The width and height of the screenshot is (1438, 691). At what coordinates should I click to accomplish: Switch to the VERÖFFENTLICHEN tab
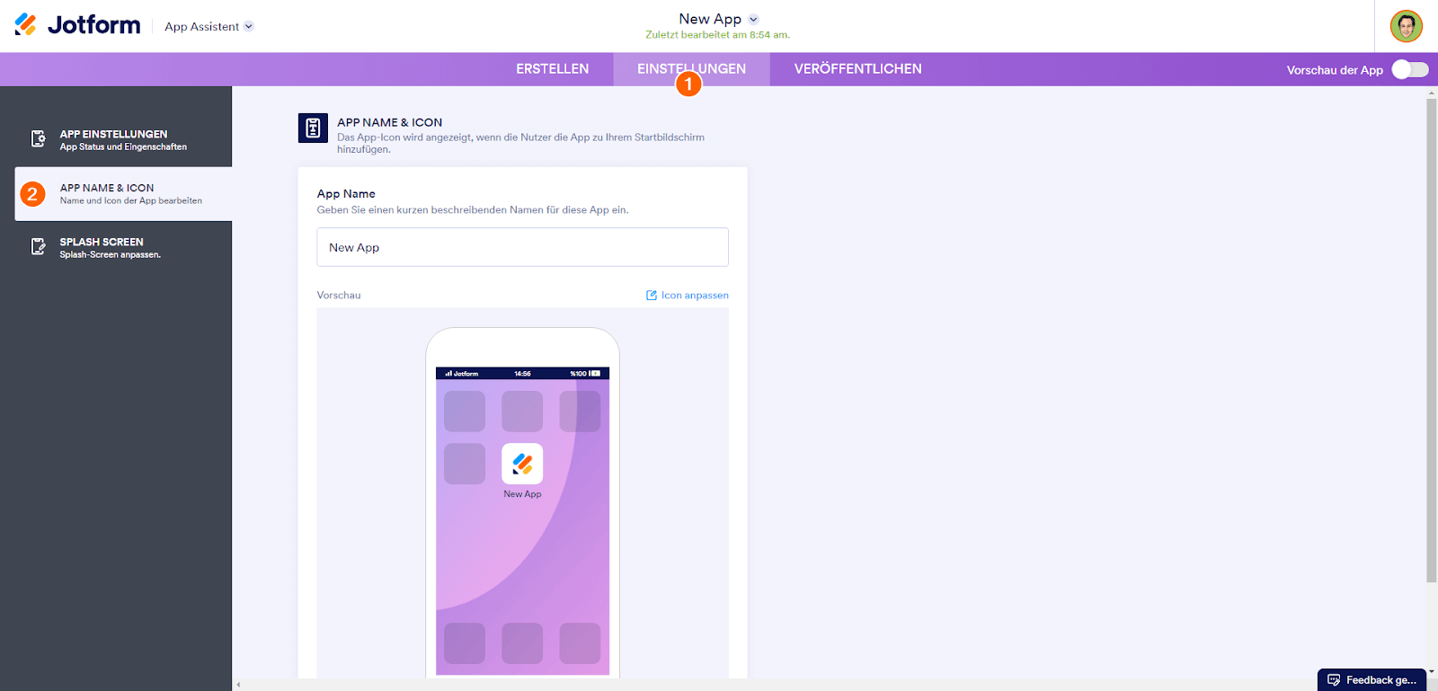tap(858, 69)
